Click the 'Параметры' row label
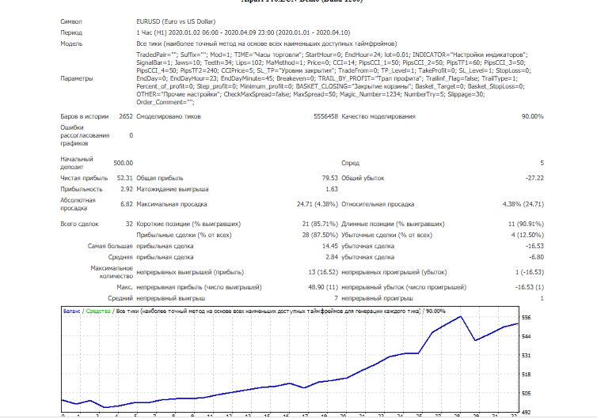The width and height of the screenshot is (597, 419). 77,79
